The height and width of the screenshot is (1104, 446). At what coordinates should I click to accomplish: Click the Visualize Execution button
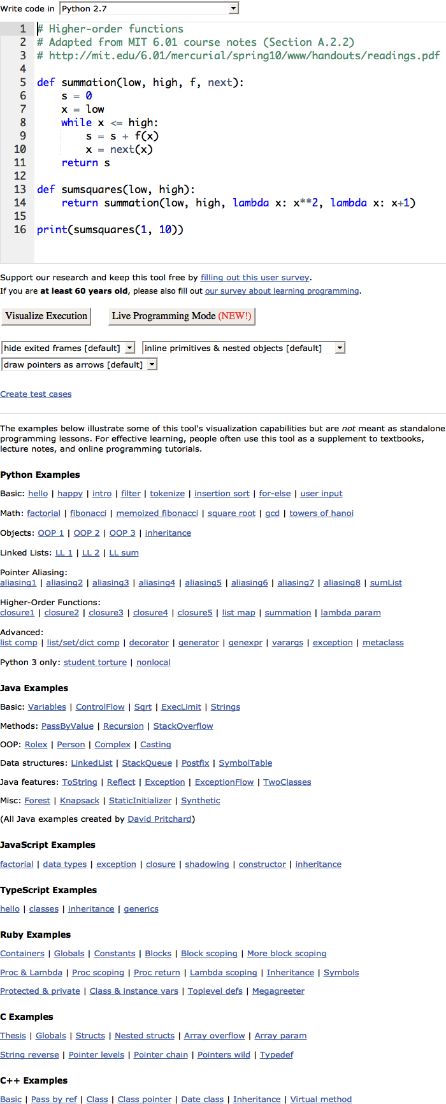[47, 316]
